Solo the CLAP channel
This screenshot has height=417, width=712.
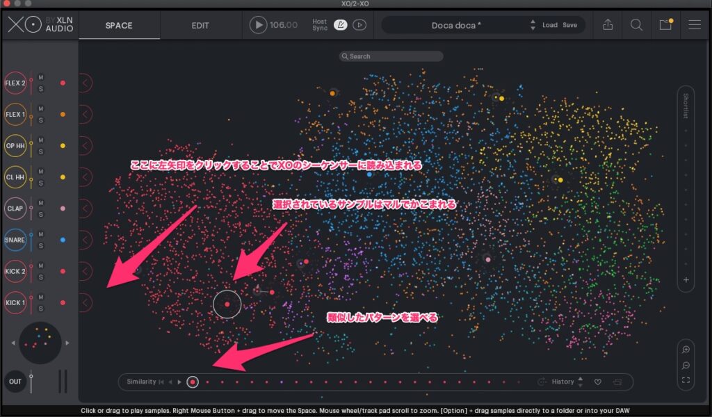point(40,214)
